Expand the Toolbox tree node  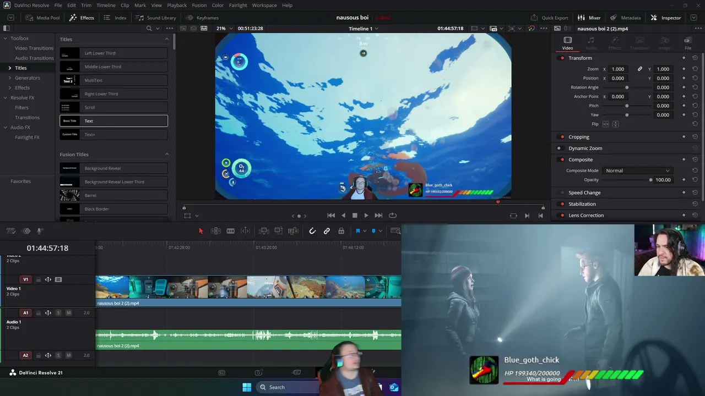(x=5, y=38)
